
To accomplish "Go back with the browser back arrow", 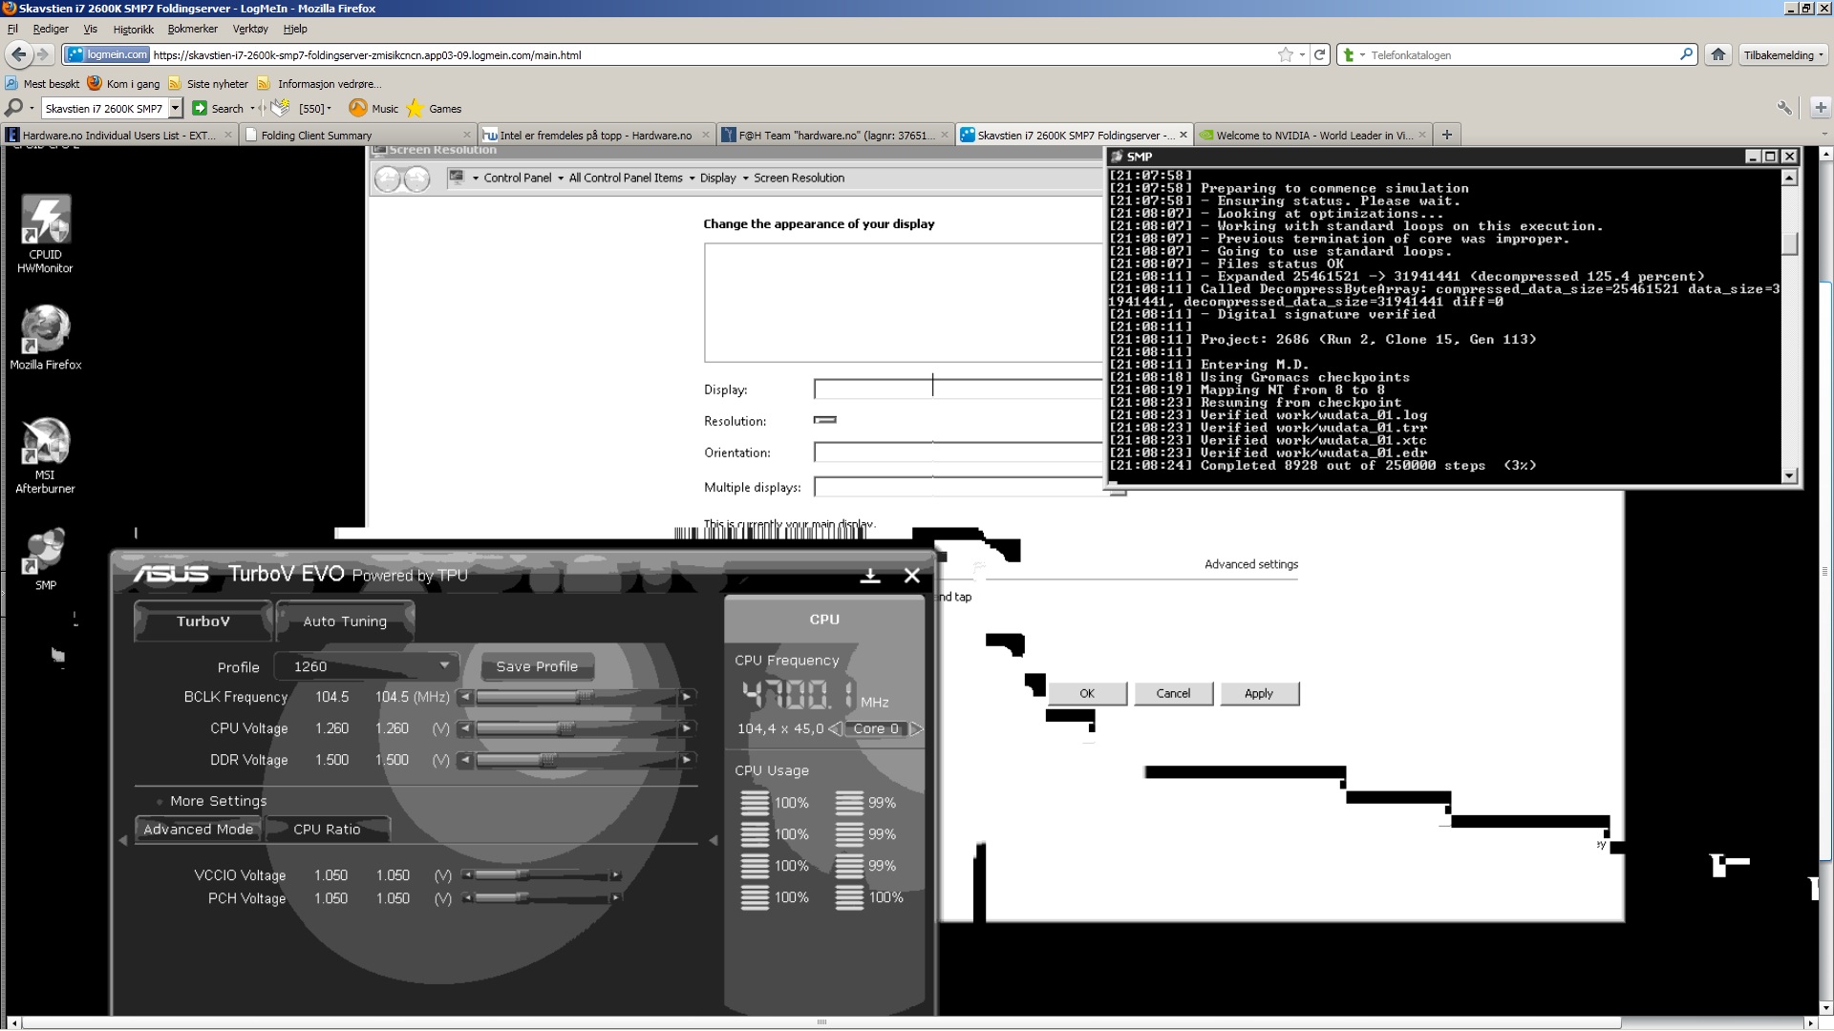I will 18,54.
